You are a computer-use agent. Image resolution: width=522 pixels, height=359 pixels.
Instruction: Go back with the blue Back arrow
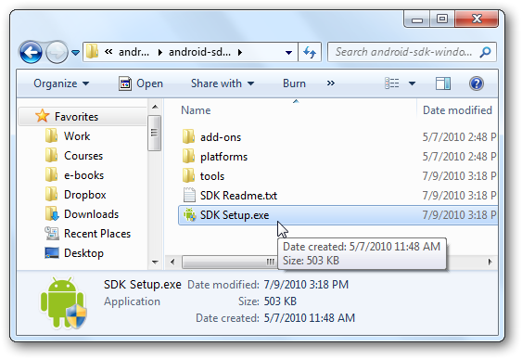(x=31, y=52)
